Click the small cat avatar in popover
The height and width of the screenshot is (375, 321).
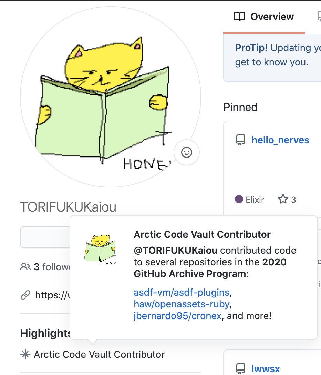coord(100,249)
